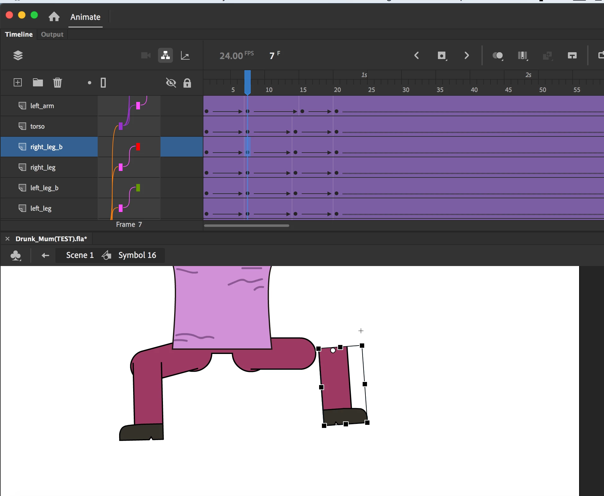Click the red color swatch of right_leg_b

pyautogui.click(x=138, y=147)
